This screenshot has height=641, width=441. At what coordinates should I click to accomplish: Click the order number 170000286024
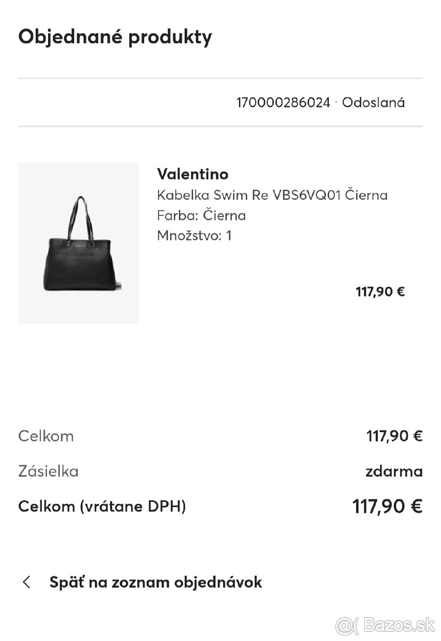coord(283,103)
